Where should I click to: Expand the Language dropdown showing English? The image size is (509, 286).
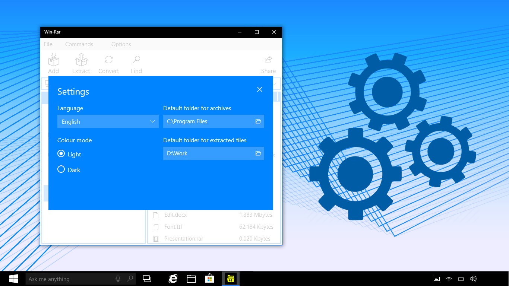point(108,121)
